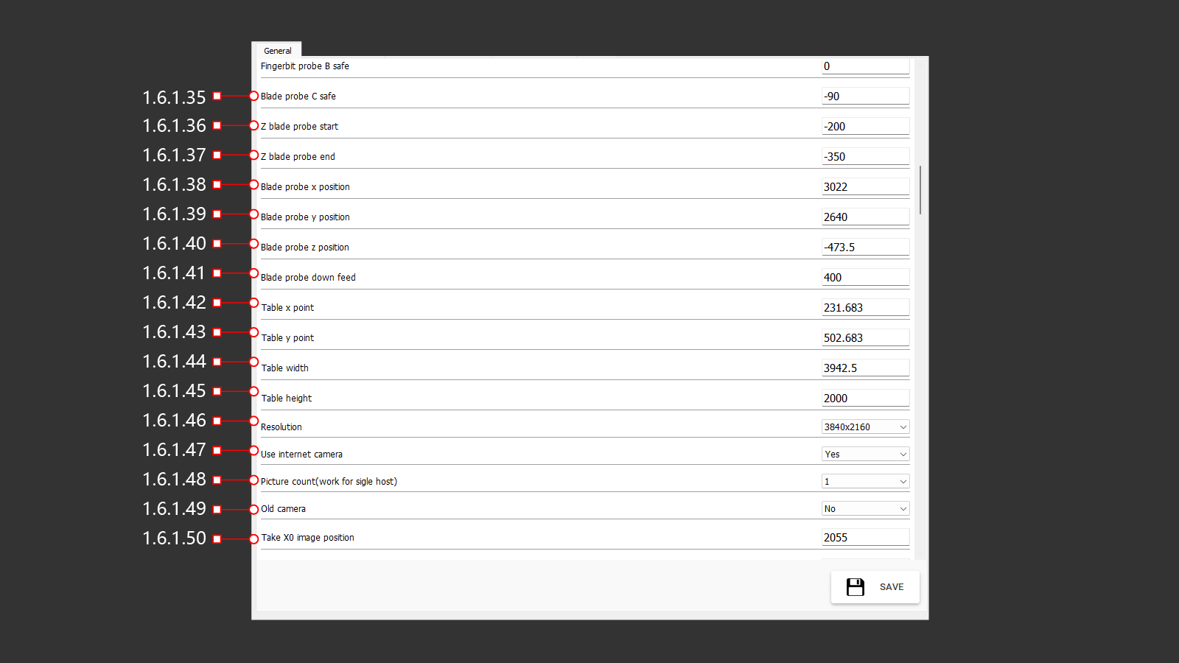1179x663 pixels.
Task: Open the Picture count dropdown
Action: pyautogui.click(x=865, y=482)
